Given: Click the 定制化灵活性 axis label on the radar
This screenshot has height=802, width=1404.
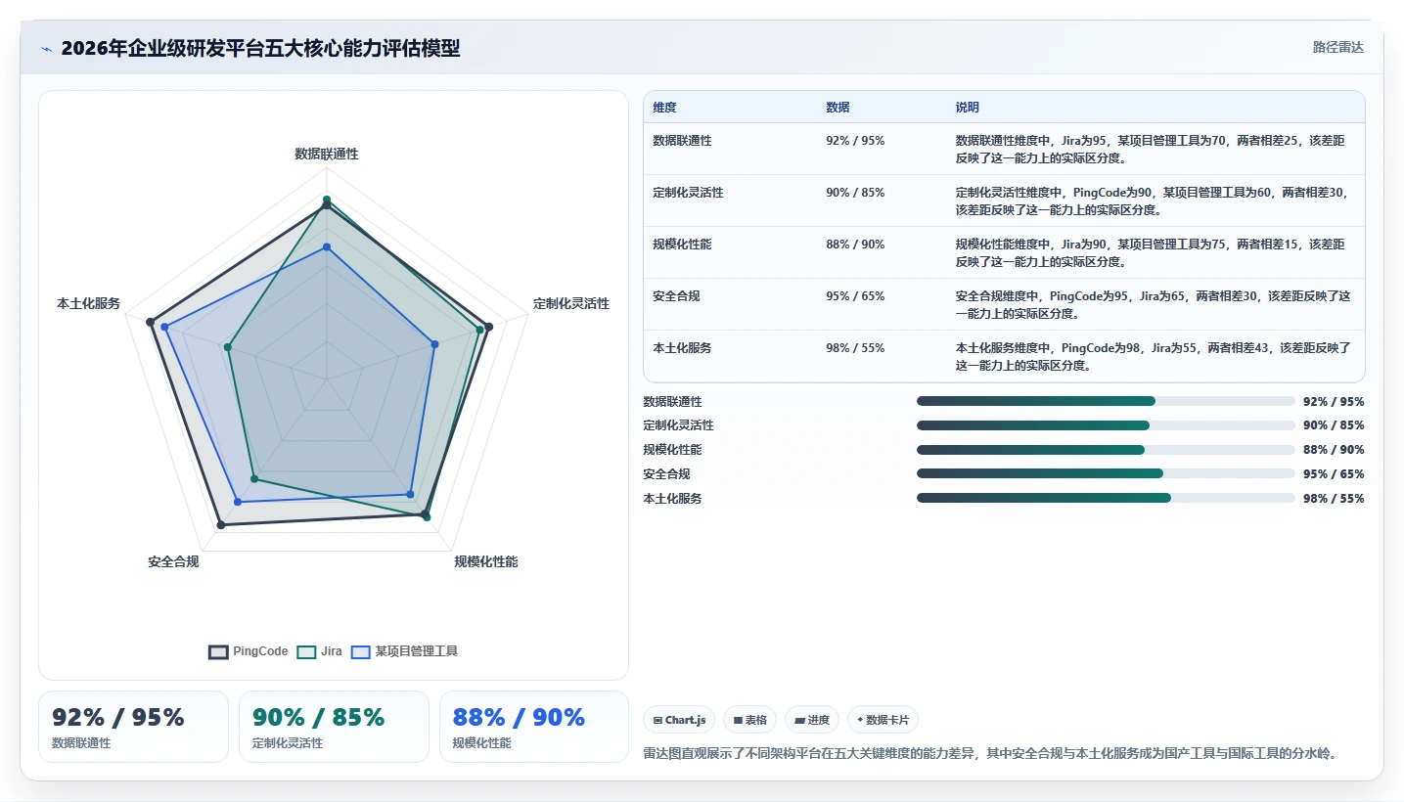Looking at the screenshot, I should pos(571,304).
